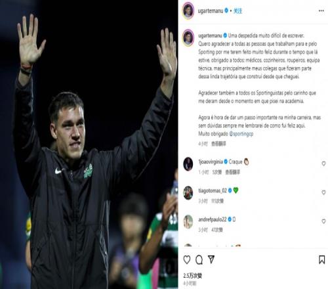Image resolution: width=328 pixels, height=289 pixels.
Task: Open tiagotomas_02's profile avatar
Action: pyautogui.click(x=188, y=192)
